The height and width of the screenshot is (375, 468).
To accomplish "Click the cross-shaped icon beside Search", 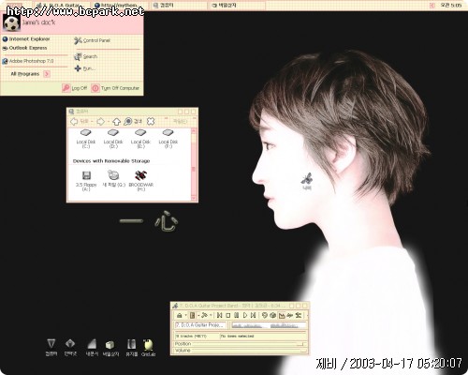I will pyautogui.click(x=151, y=121).
